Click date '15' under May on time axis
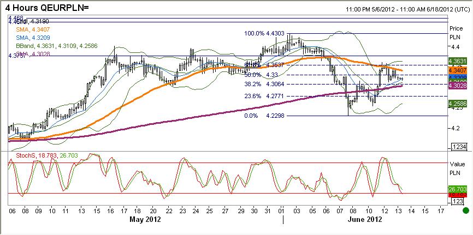Image resolution: width=473 pixels, height=235 pixels. 97,211
